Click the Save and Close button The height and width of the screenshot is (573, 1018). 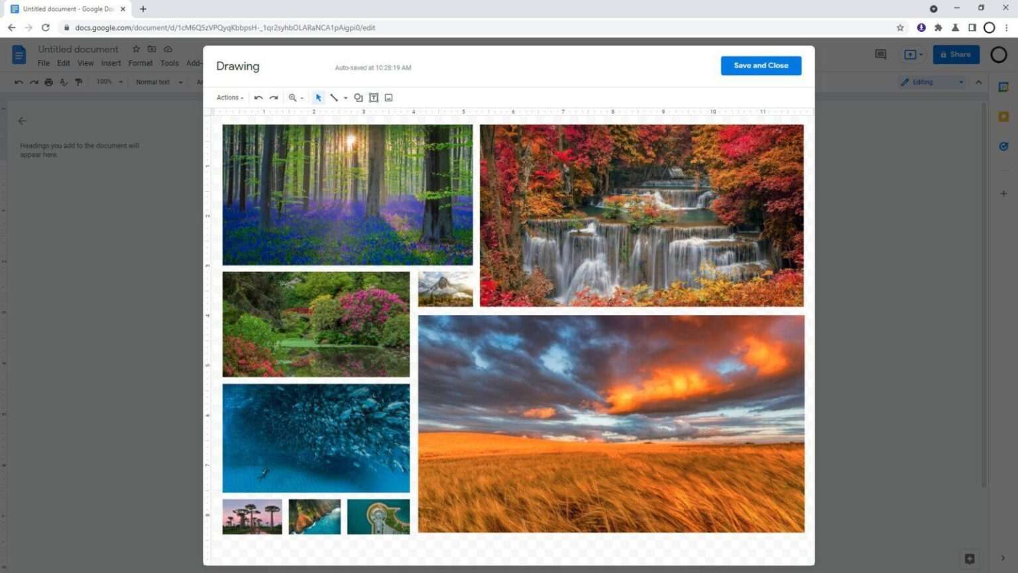point(760,65)
